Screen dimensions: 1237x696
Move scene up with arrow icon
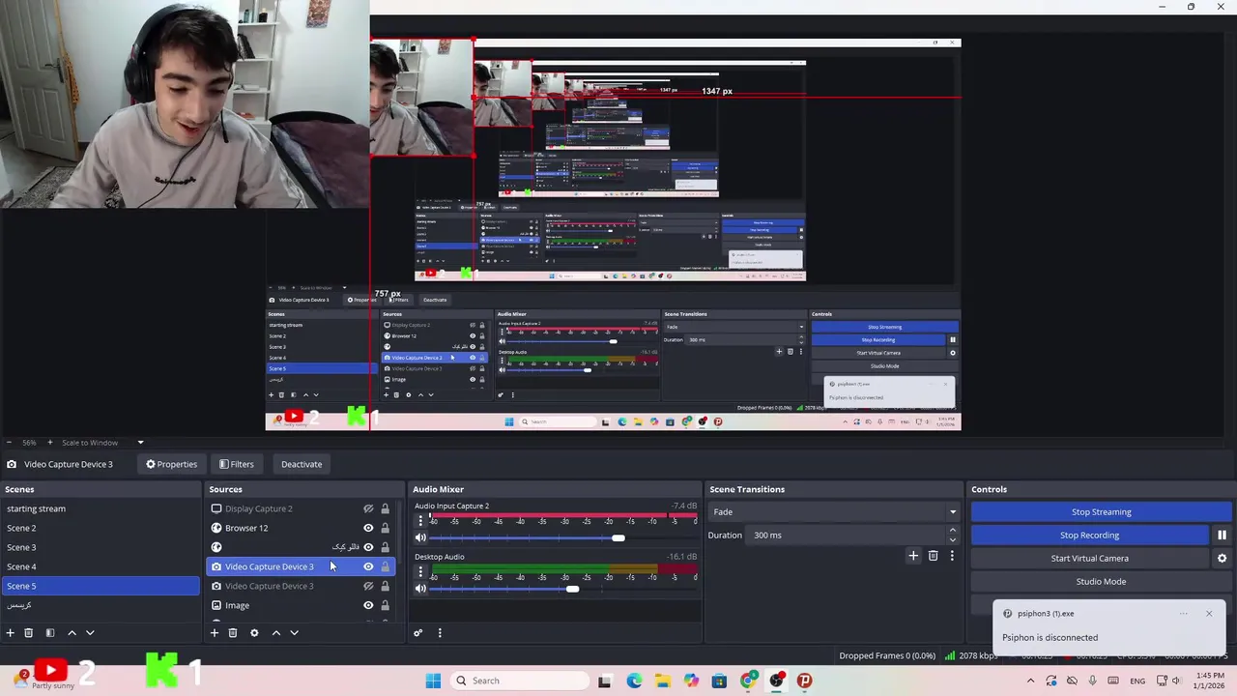72,633
